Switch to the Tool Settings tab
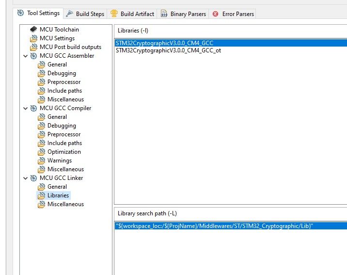Viewport: 347px width, 275px height. [38, 13]
